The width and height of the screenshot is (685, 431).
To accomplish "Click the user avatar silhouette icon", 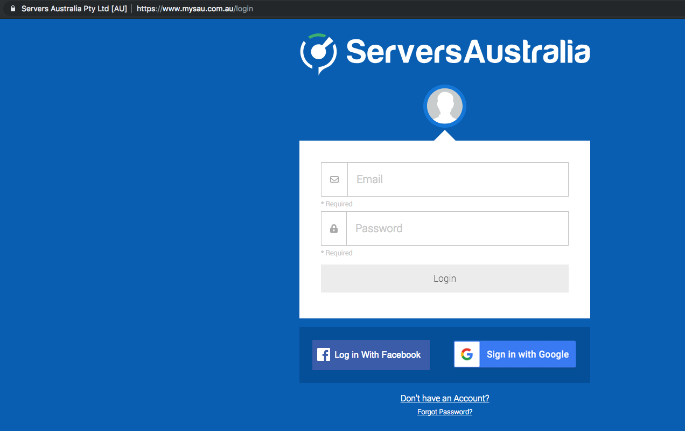I will click(444, 106).
